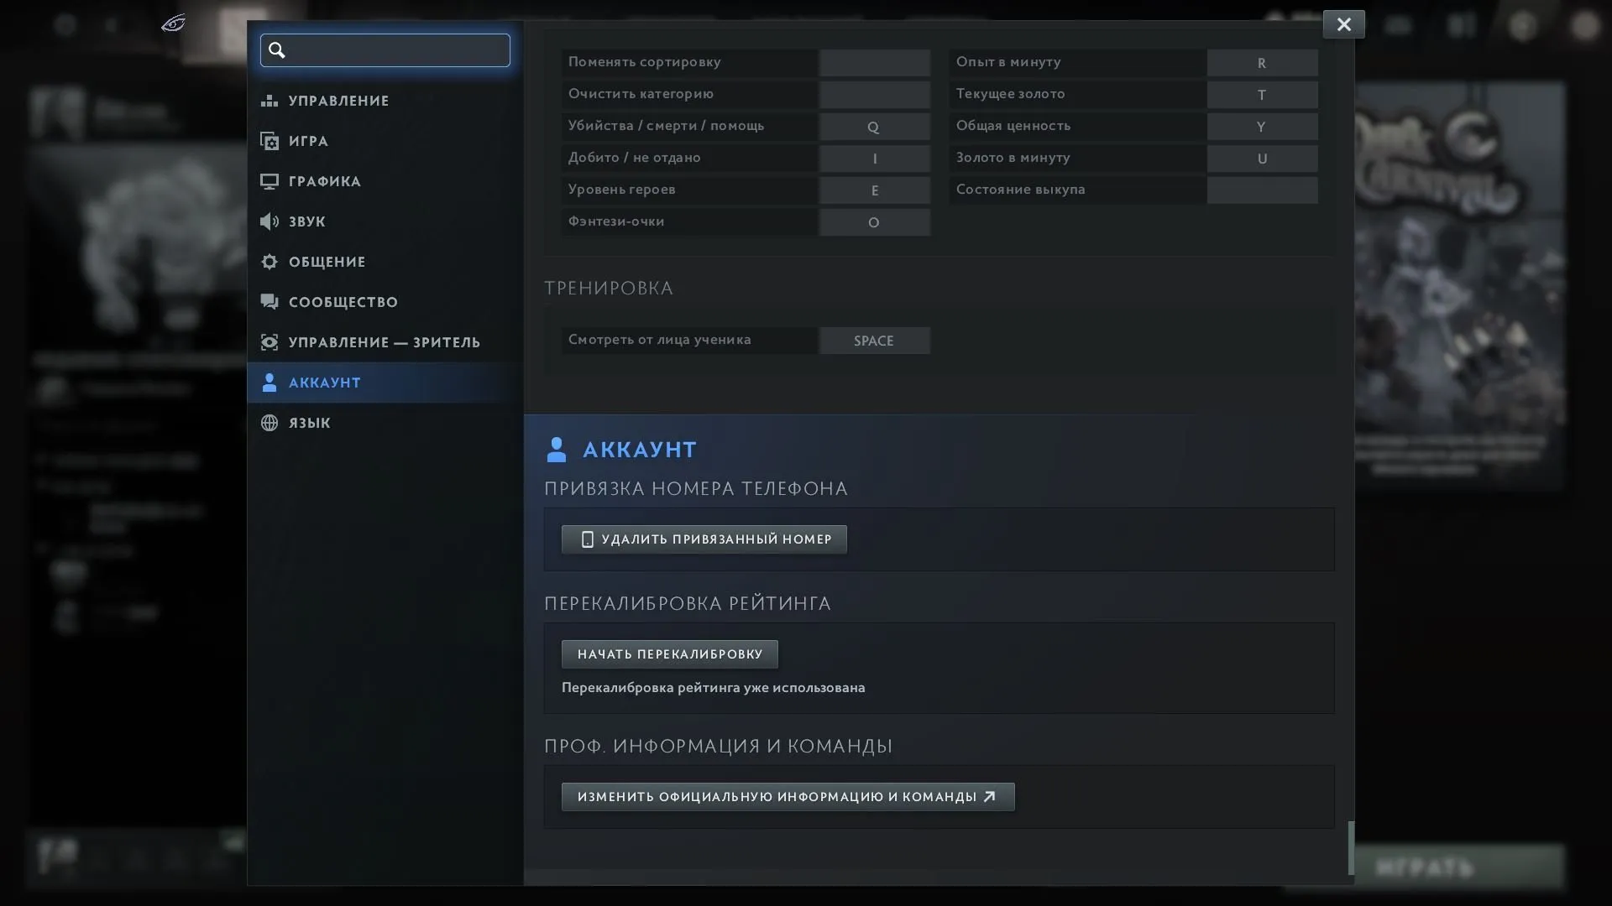
Task: Click the Общение gear icon
Action: tap(270, 262)
